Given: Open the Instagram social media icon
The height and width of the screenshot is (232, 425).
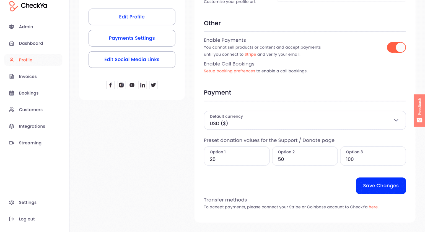Looking at the screenshot, I should (121, 85).
